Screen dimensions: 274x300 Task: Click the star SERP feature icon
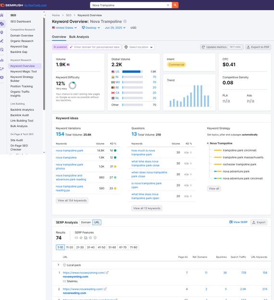(81, 237)
